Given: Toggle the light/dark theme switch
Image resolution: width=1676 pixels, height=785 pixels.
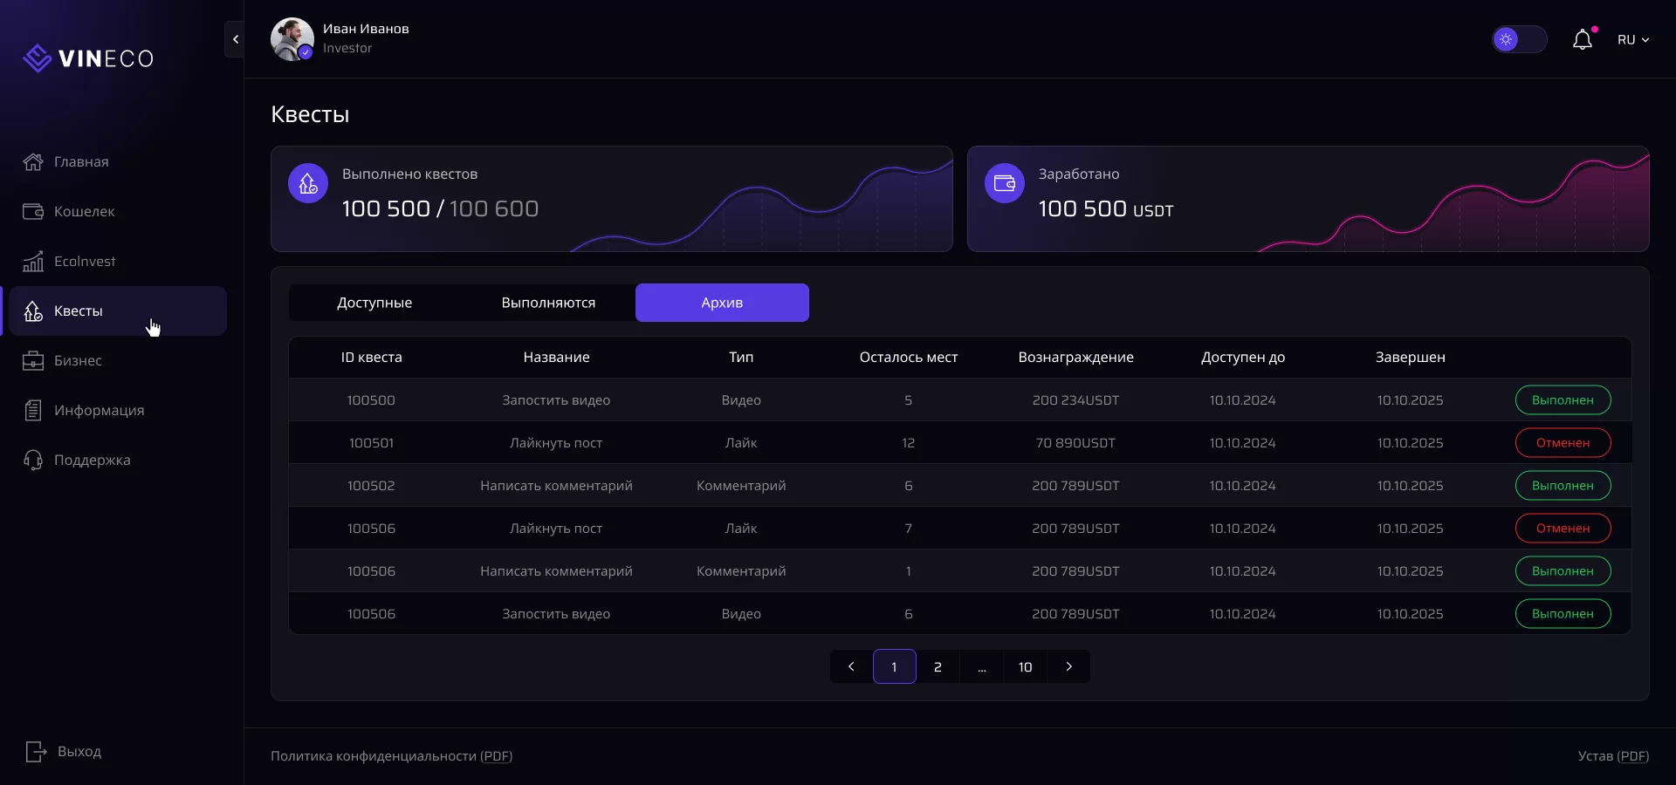Looking at the screenshot, I should click(x=1519, y=40).
